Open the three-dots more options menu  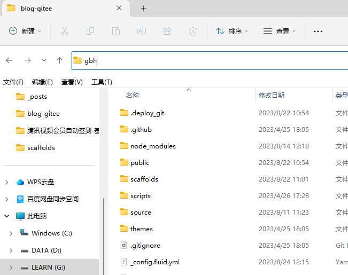318,32
